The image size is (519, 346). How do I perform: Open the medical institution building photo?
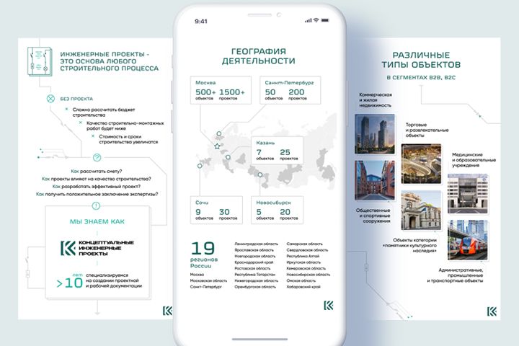[x=468, y=194]
